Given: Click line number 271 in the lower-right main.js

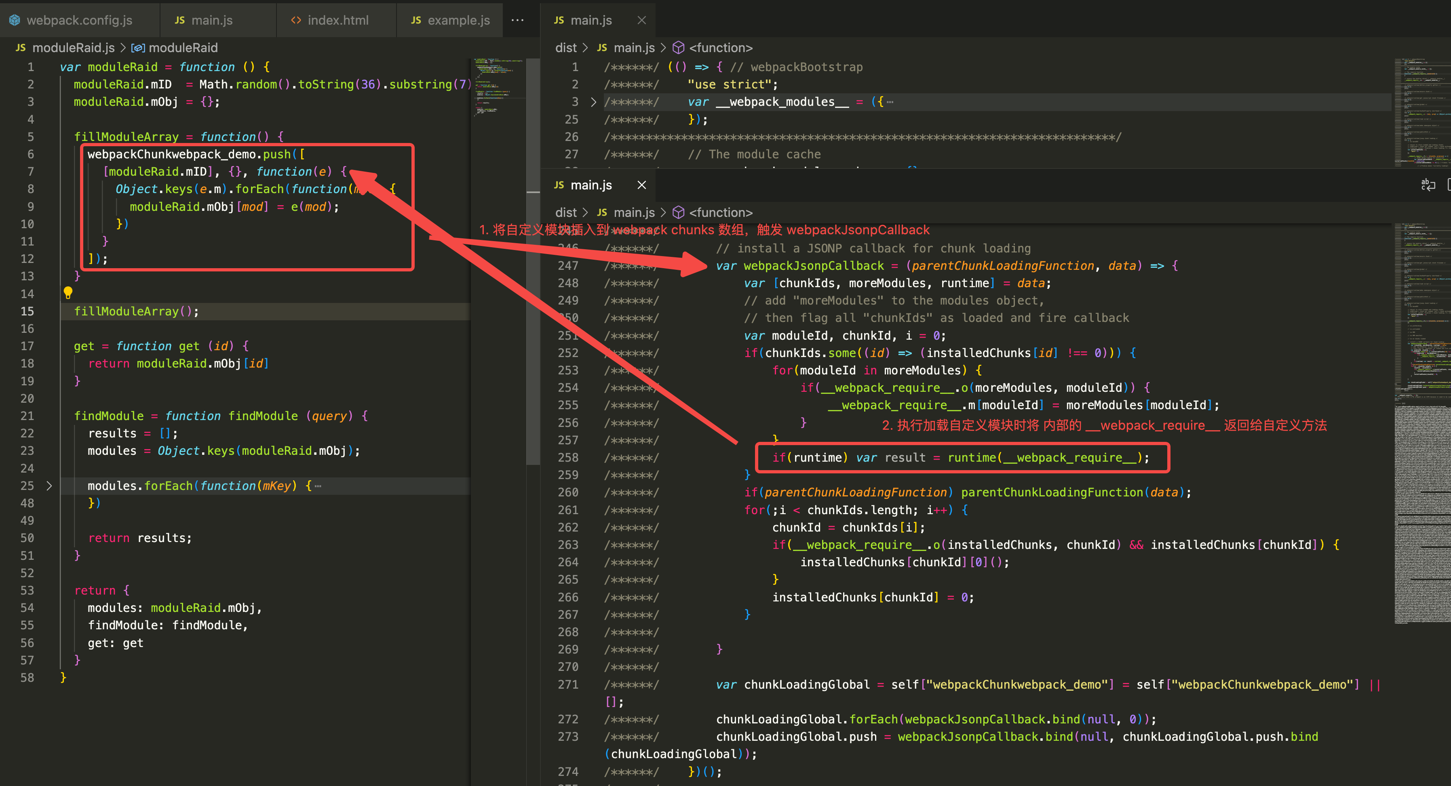Looking at the screenshot, I should tap(568, 685).
